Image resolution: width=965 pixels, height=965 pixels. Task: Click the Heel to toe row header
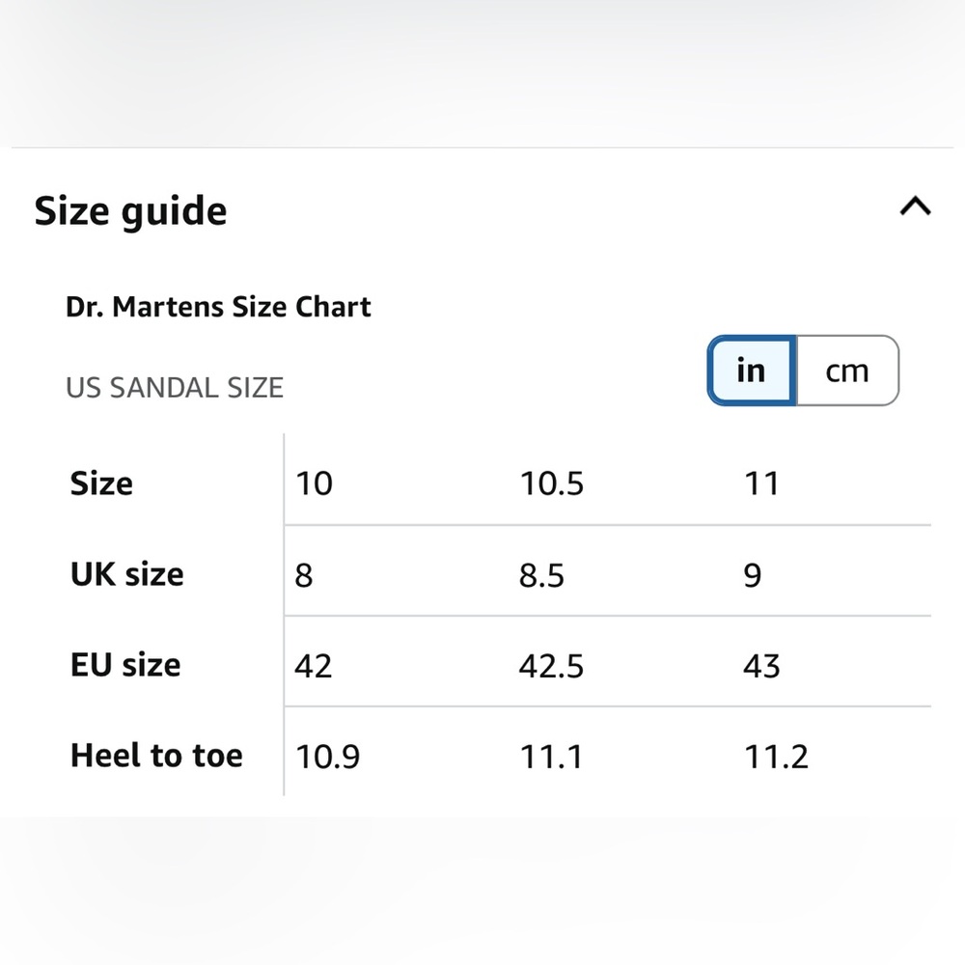157,756
